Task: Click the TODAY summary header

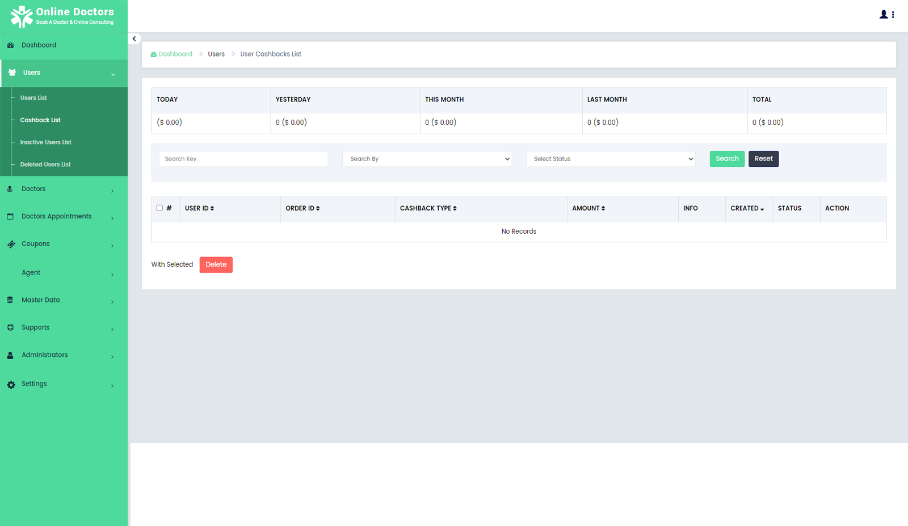Action: point(167,100)
